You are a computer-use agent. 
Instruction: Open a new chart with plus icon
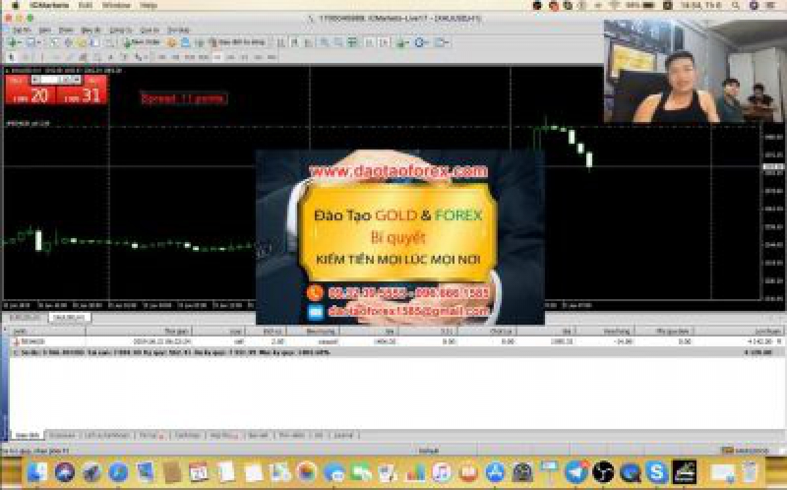pos(13,42)
